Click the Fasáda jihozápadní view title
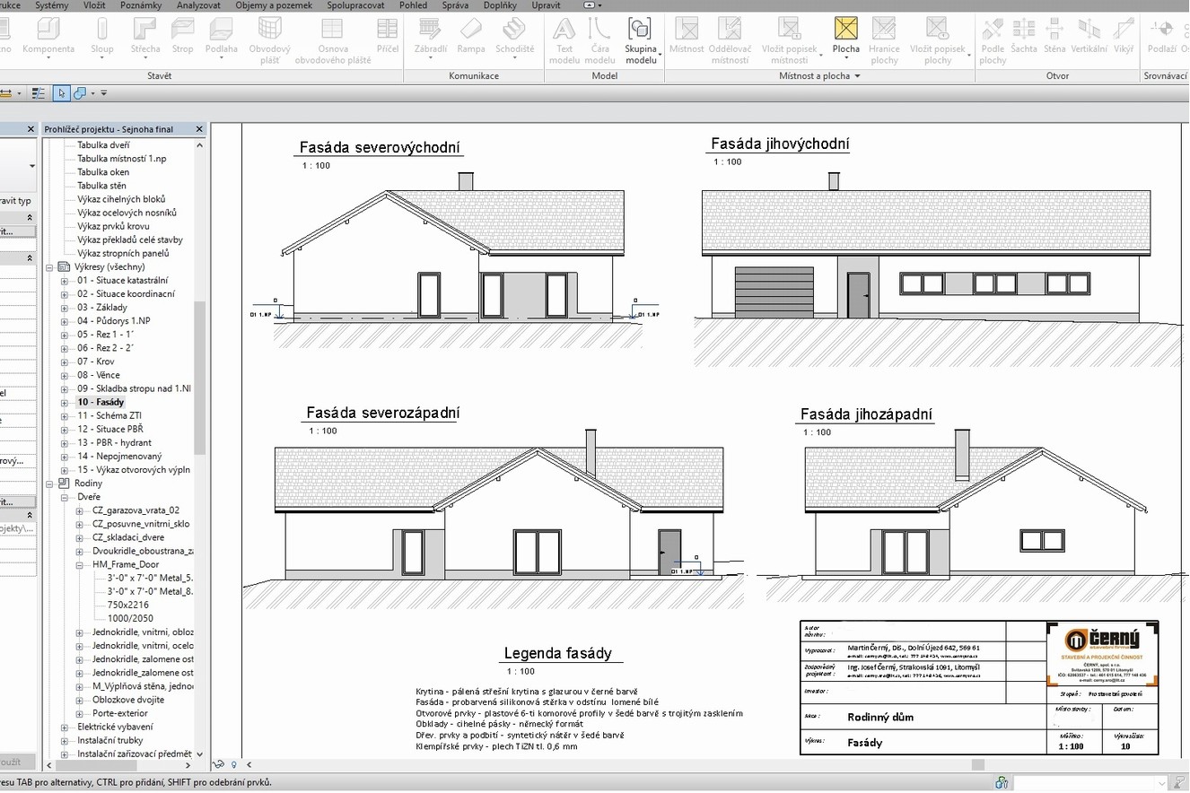 point(866,414)
